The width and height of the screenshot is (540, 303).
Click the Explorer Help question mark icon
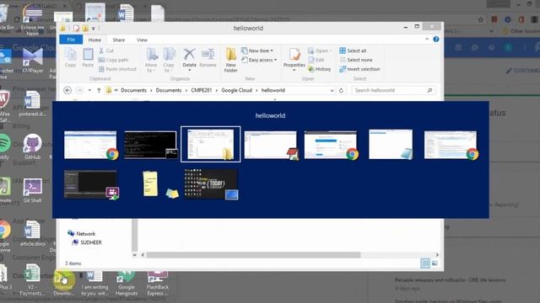(x=436, y=40)
